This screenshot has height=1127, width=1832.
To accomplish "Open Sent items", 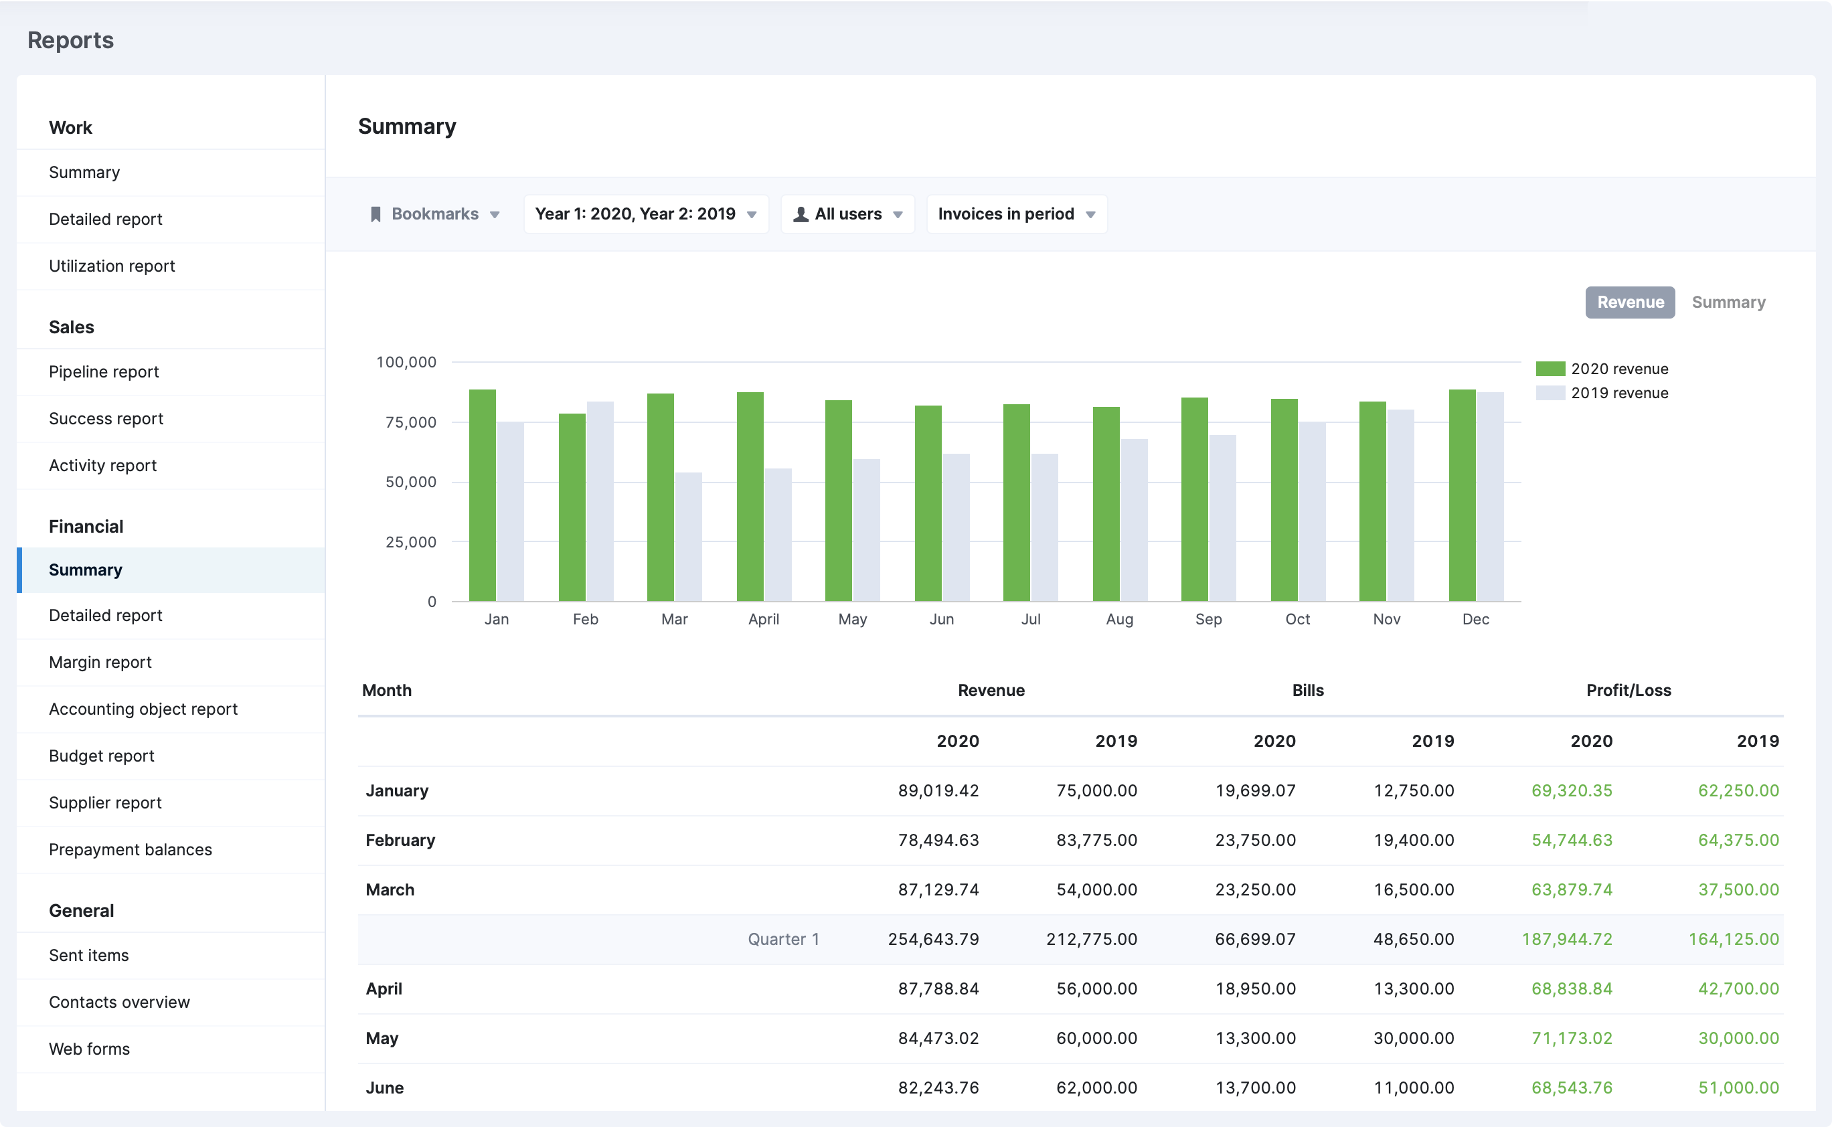I will click(x=171, y=956).
